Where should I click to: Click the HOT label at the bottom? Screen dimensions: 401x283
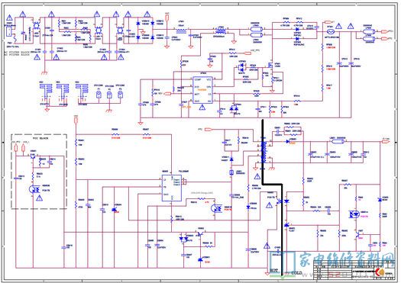point(273,270)
